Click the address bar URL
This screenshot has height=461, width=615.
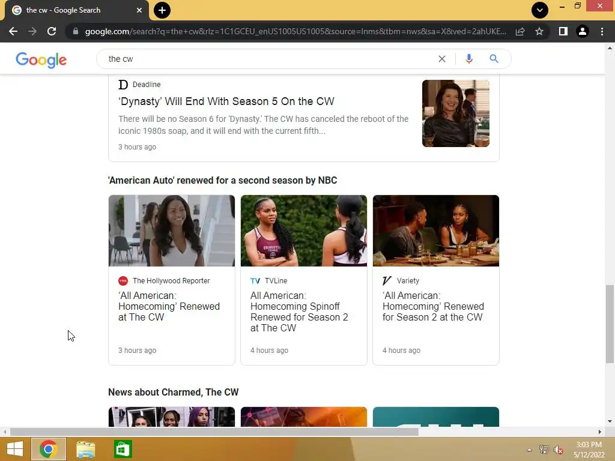pyautogui.click(x=295, y=31)
